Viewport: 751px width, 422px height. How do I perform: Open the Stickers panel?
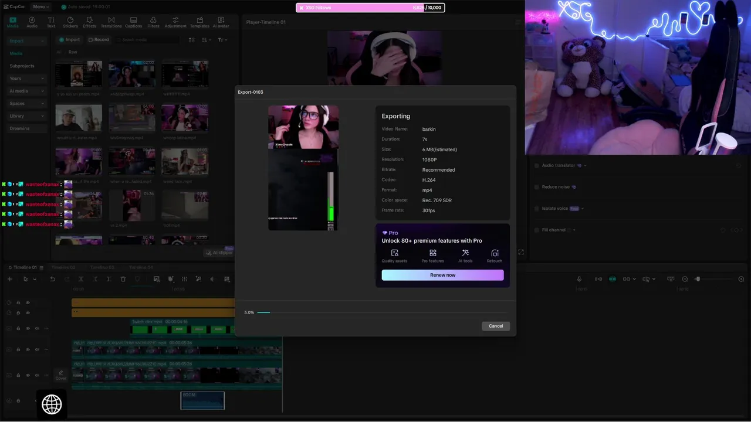click(70, 22)
